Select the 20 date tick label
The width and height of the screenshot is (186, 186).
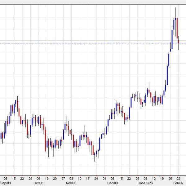55,179
